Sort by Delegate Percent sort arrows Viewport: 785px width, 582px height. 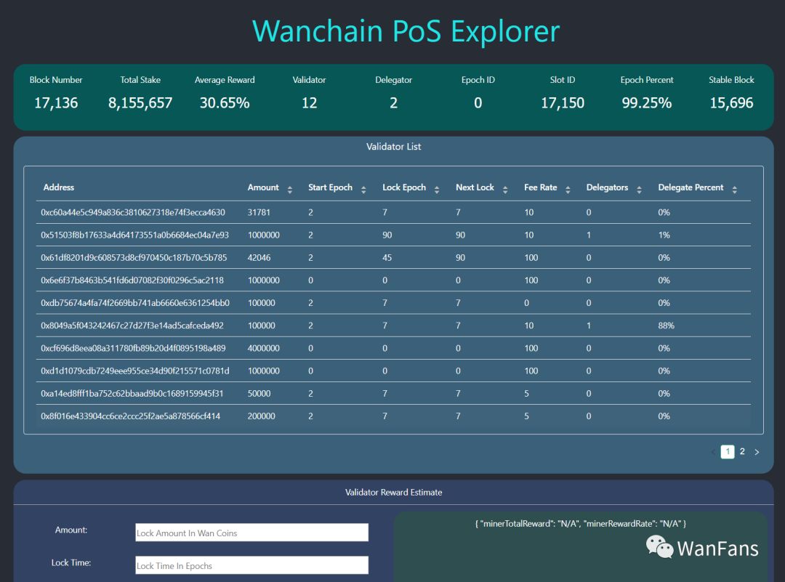point(734,189)
